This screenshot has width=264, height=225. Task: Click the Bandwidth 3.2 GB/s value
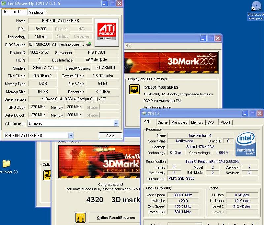[103, 91]
